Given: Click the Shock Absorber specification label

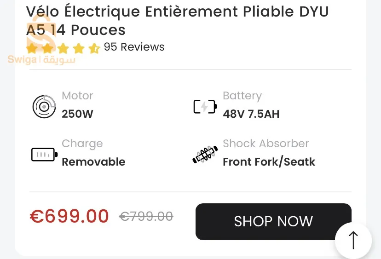Looking at the screenshot, I should 266,144.
